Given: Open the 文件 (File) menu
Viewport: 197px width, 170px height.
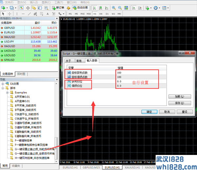Looking at the screenshot, I should click(x=11, y=2).
